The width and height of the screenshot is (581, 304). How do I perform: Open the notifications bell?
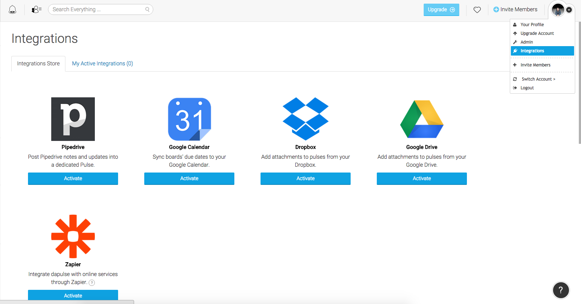12,9
